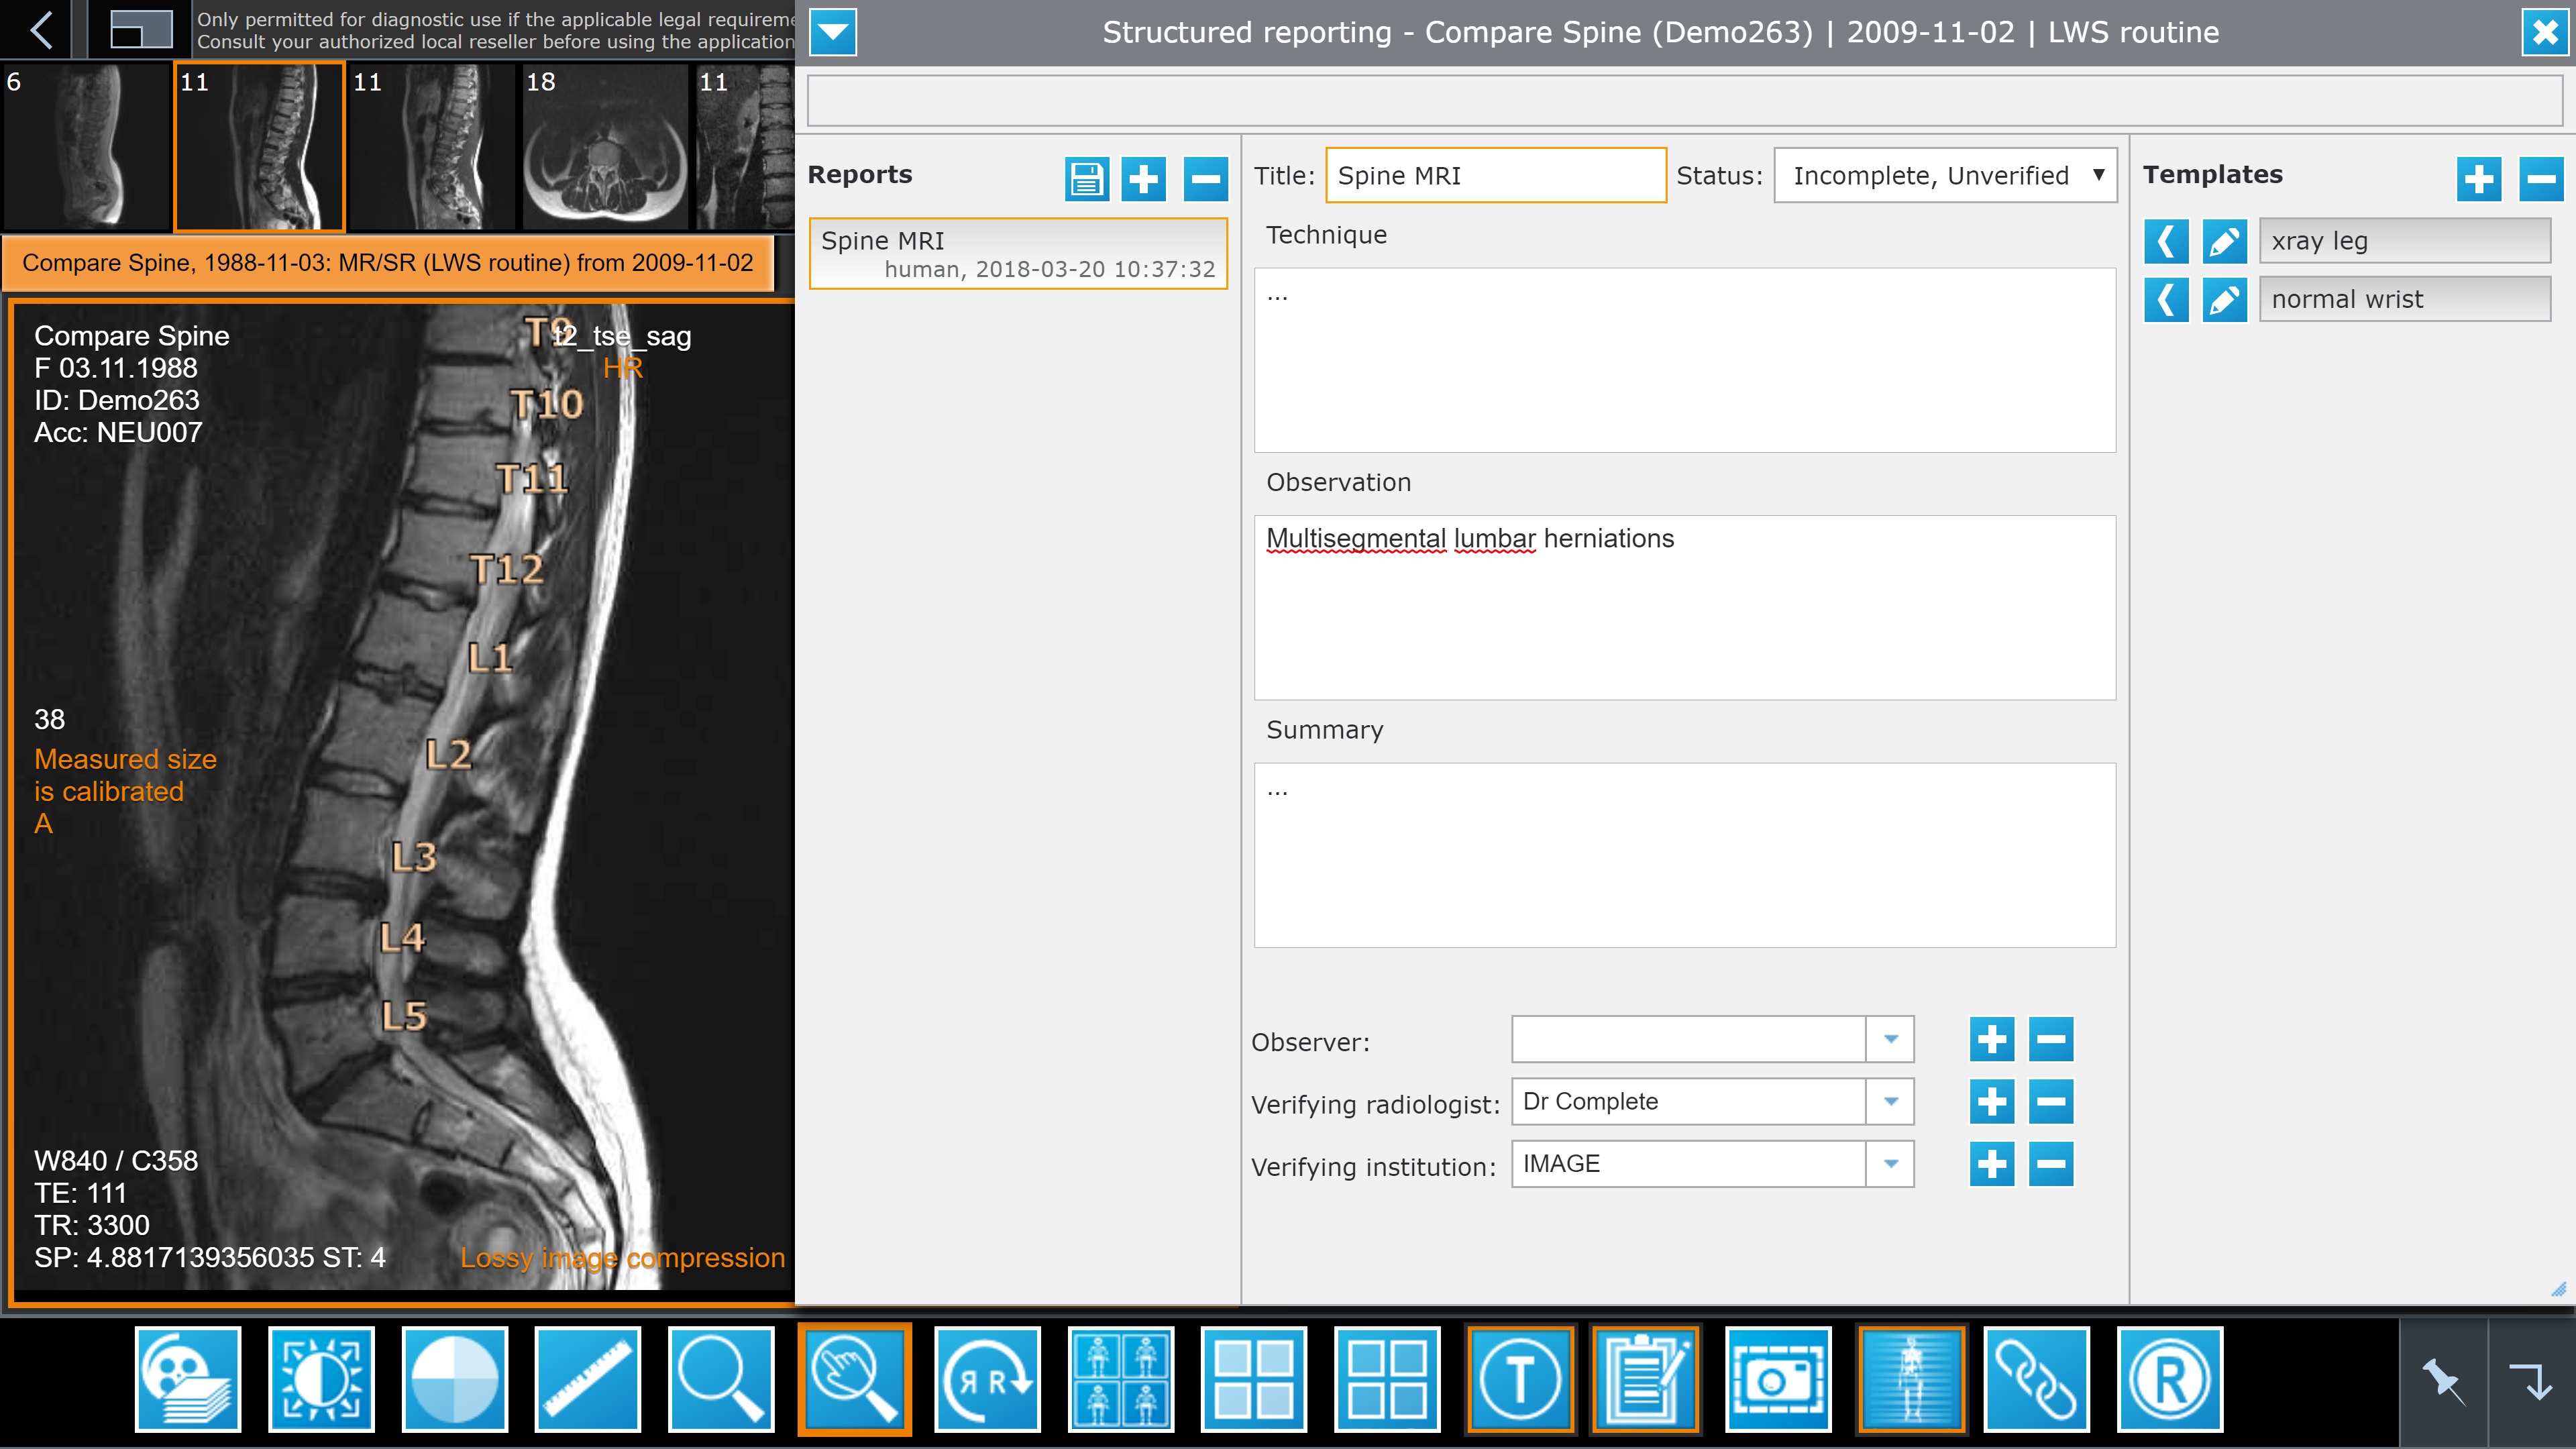The image size is (2576, 1449).
Task: Toggle the pin toolbar button
Action: [x=2442, y=1381]
